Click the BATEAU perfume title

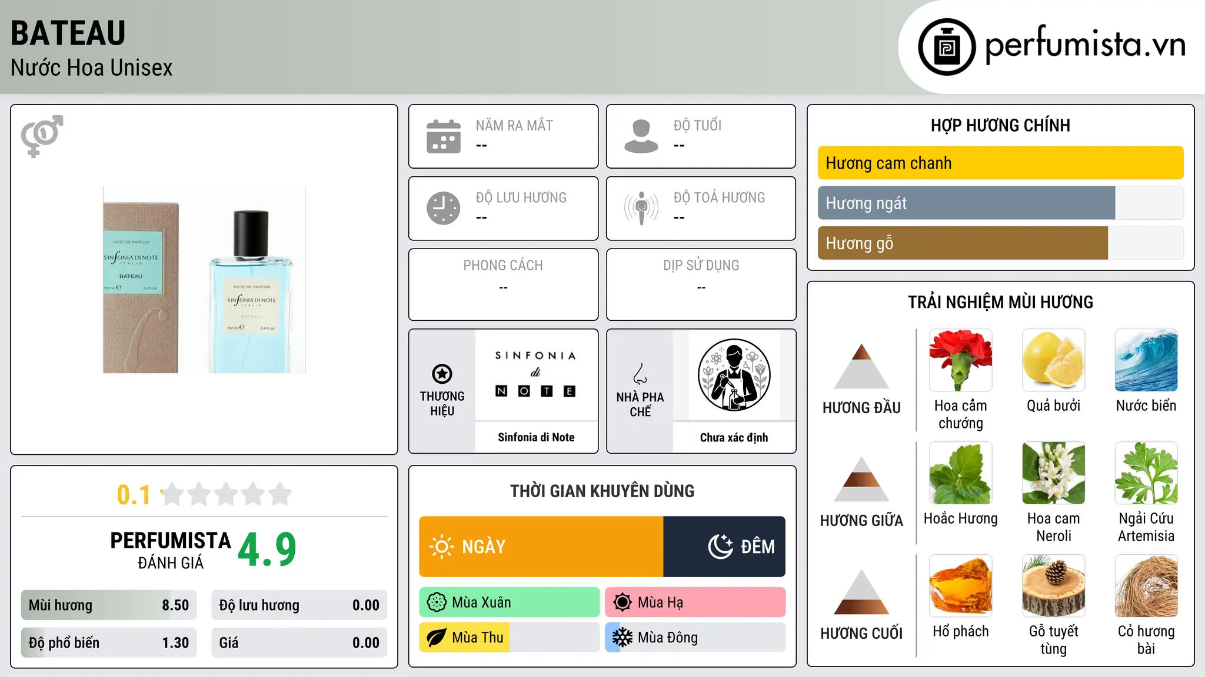click(x=68, y=33)
